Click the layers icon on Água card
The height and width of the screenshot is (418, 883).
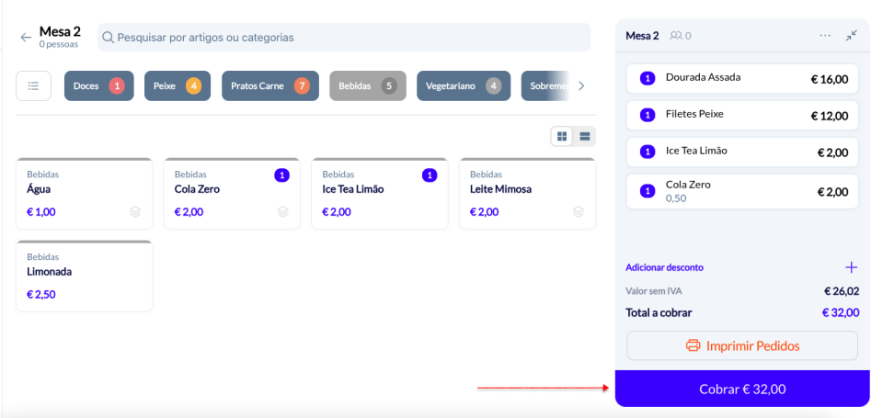coord(135,211)
